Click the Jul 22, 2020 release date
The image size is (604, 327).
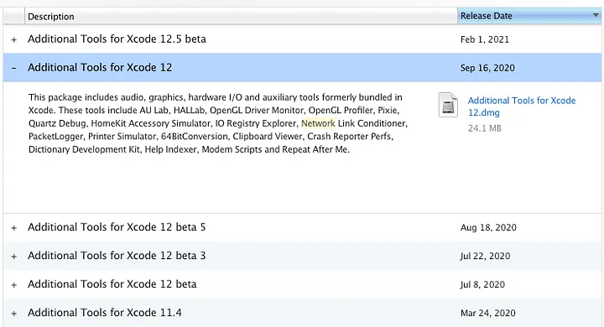click(486, 256)
